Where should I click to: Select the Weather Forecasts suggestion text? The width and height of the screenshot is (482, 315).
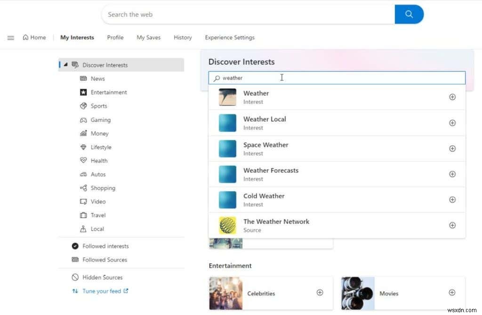pyautogui.click(x=271, y=170)
